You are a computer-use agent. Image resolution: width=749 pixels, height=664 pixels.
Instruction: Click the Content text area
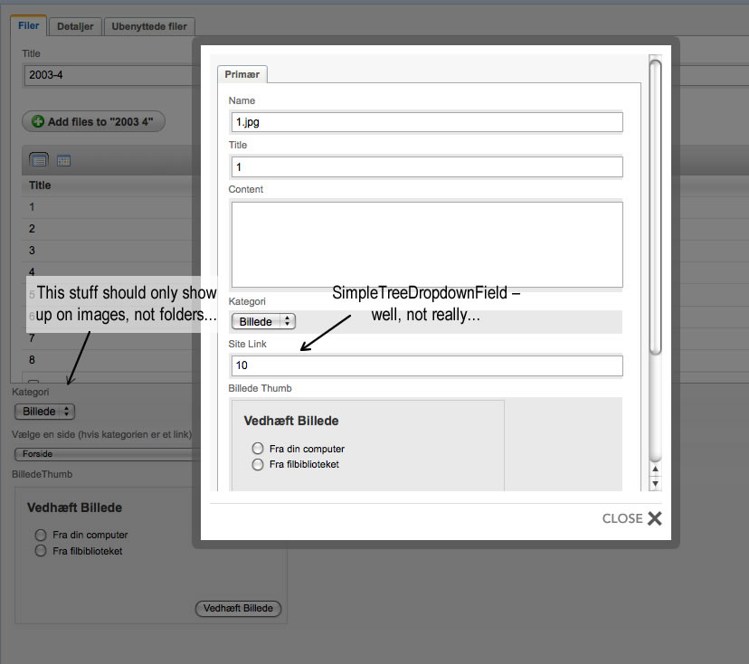(x=427, y=244)
